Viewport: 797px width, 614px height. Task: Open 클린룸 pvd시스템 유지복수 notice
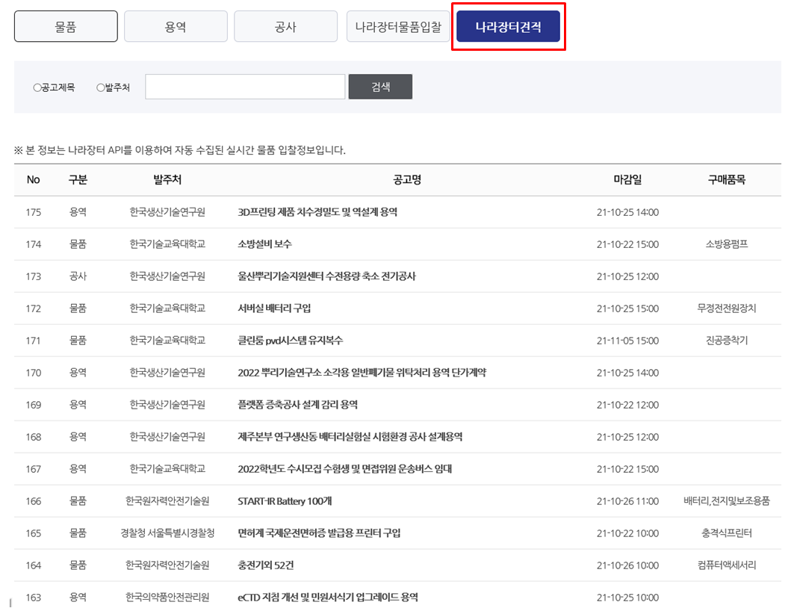pyautogui.click(x=290, y=341)
